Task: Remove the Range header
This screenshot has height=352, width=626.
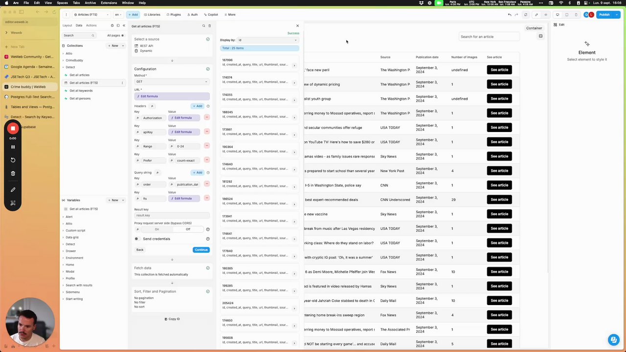Action: tap(207, 146)
